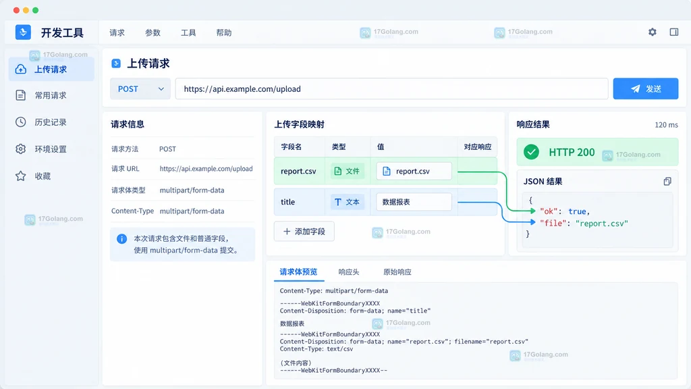Click the "file": "report.csv" JSON line
This screenshot has width=691, height=389.
[584, 223]
